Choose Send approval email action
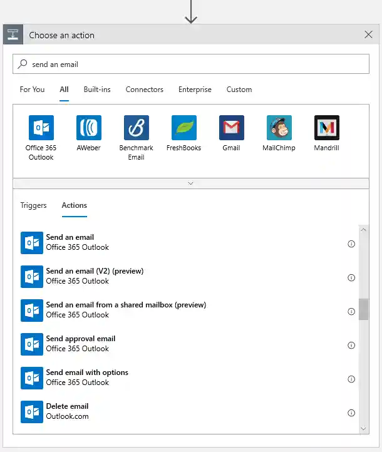Screen dimensions: 382x452 (80, 343)
